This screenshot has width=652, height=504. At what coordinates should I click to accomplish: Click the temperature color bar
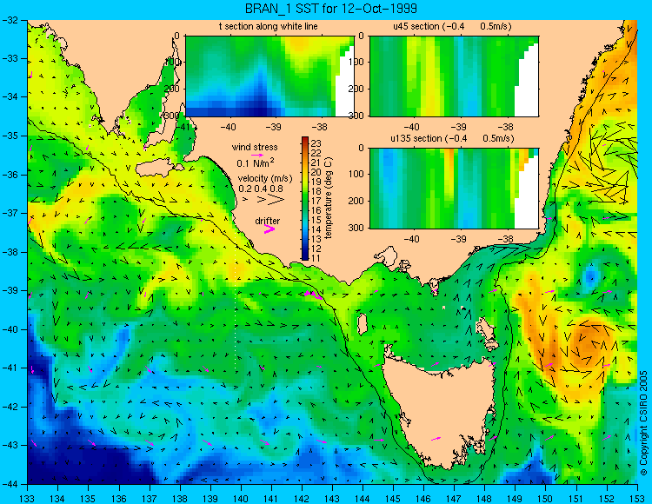click(305, 198)
